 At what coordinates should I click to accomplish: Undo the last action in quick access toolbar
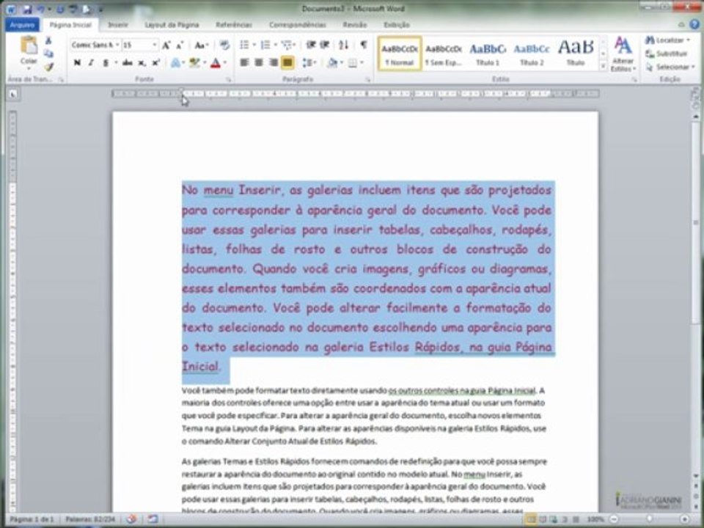coord(41,9)
